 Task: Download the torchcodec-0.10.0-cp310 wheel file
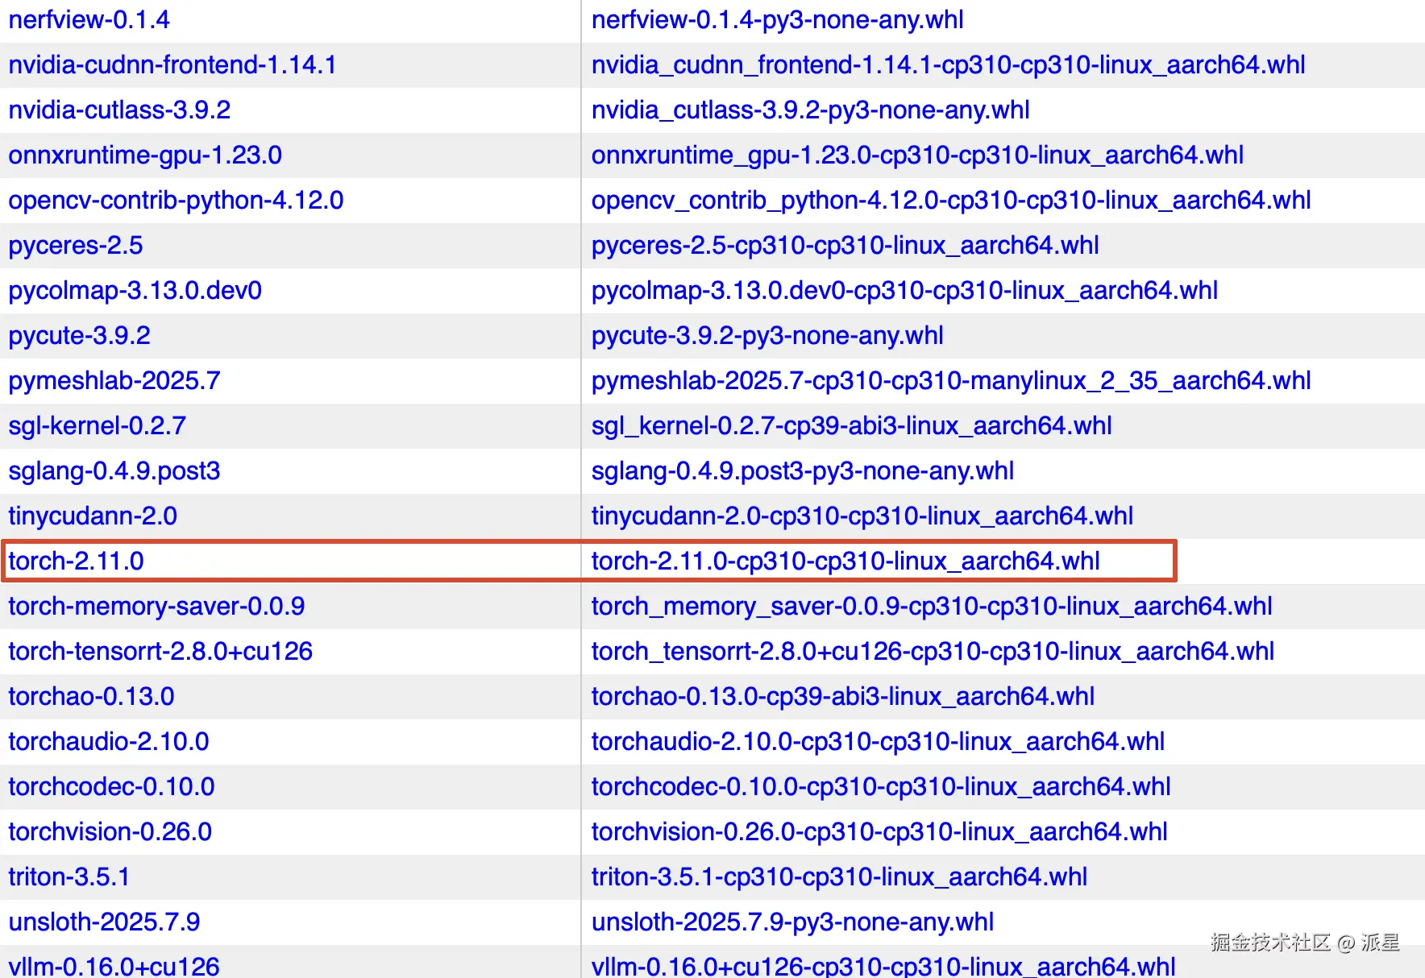point(881,786)
